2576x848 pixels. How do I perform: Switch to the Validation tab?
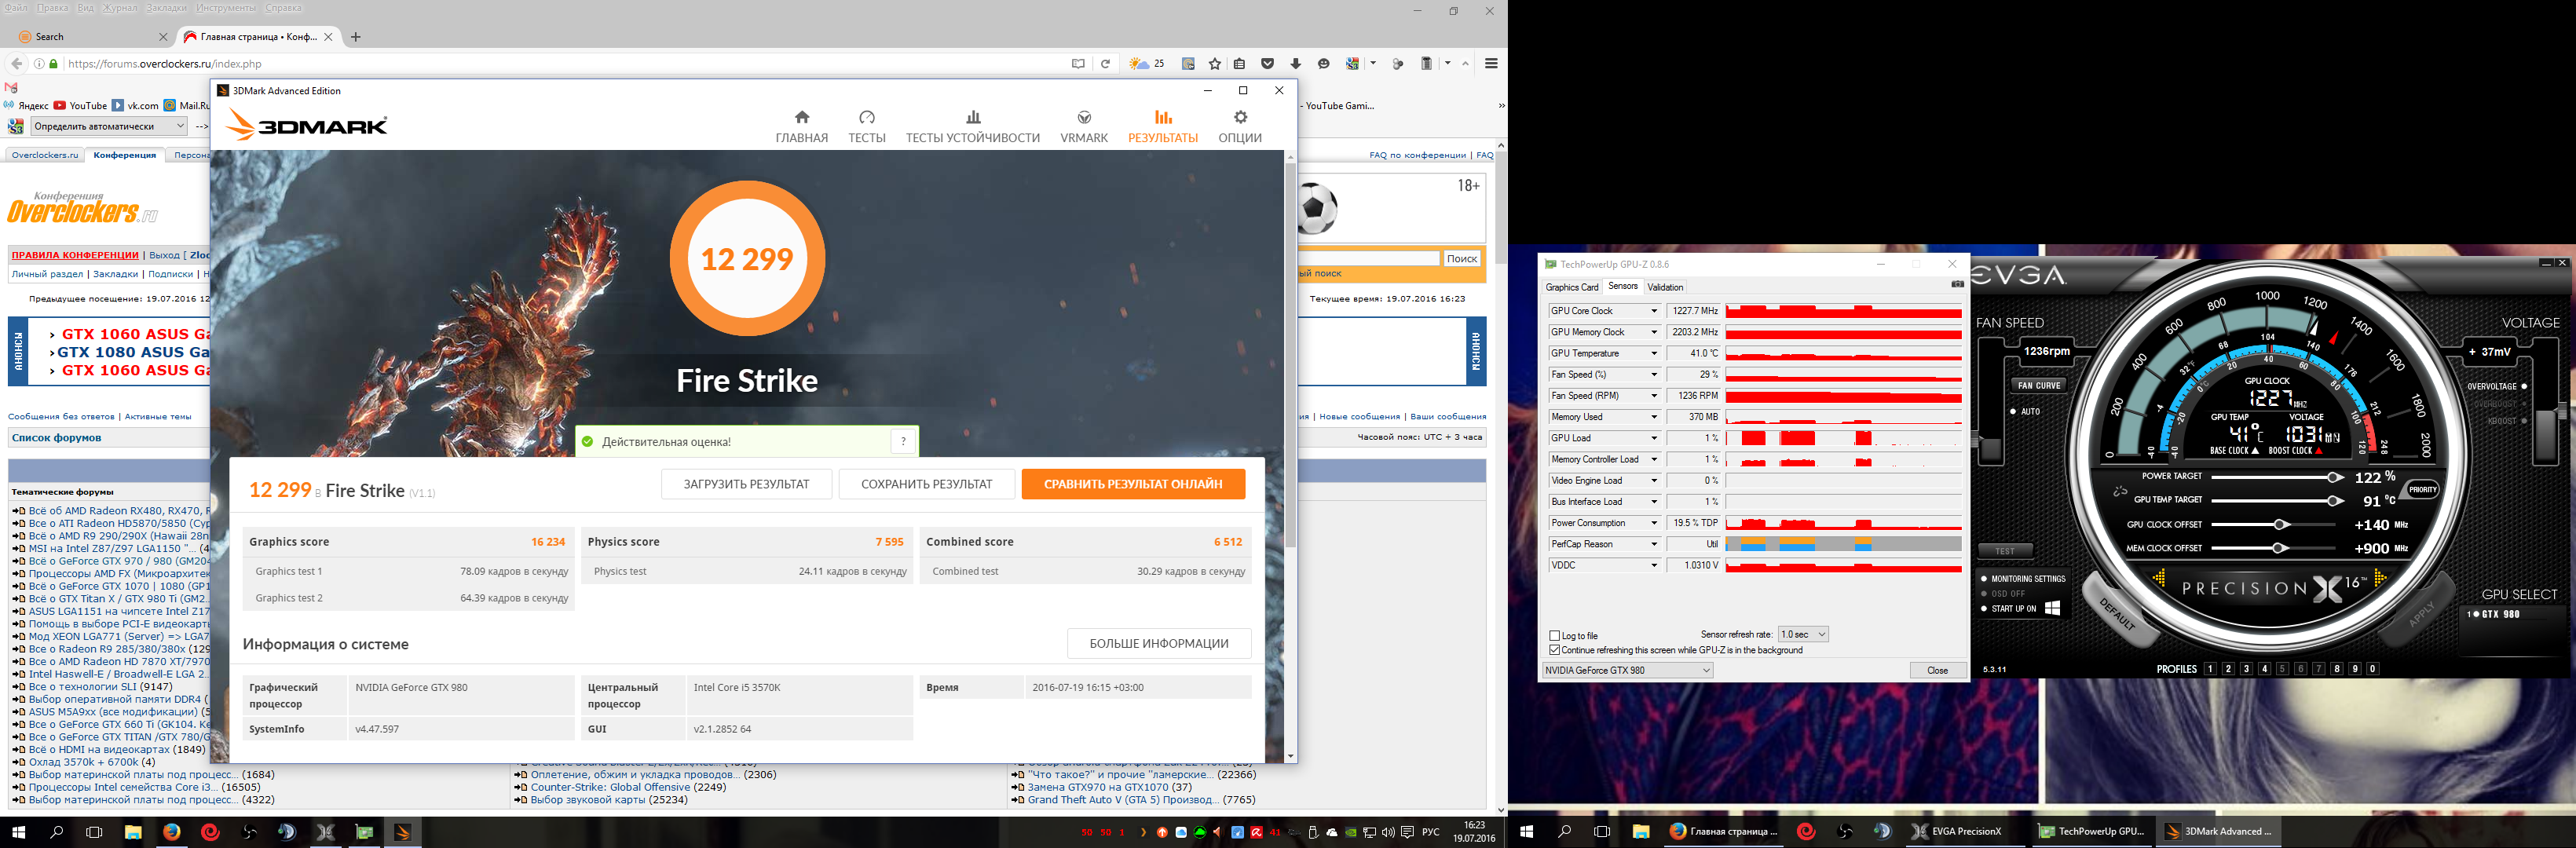[1665, 287]
